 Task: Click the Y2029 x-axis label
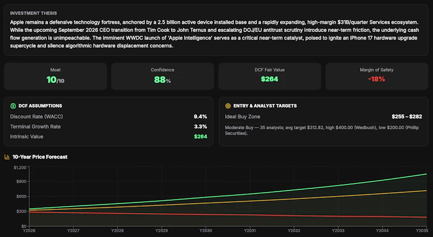tap(161, 231)
